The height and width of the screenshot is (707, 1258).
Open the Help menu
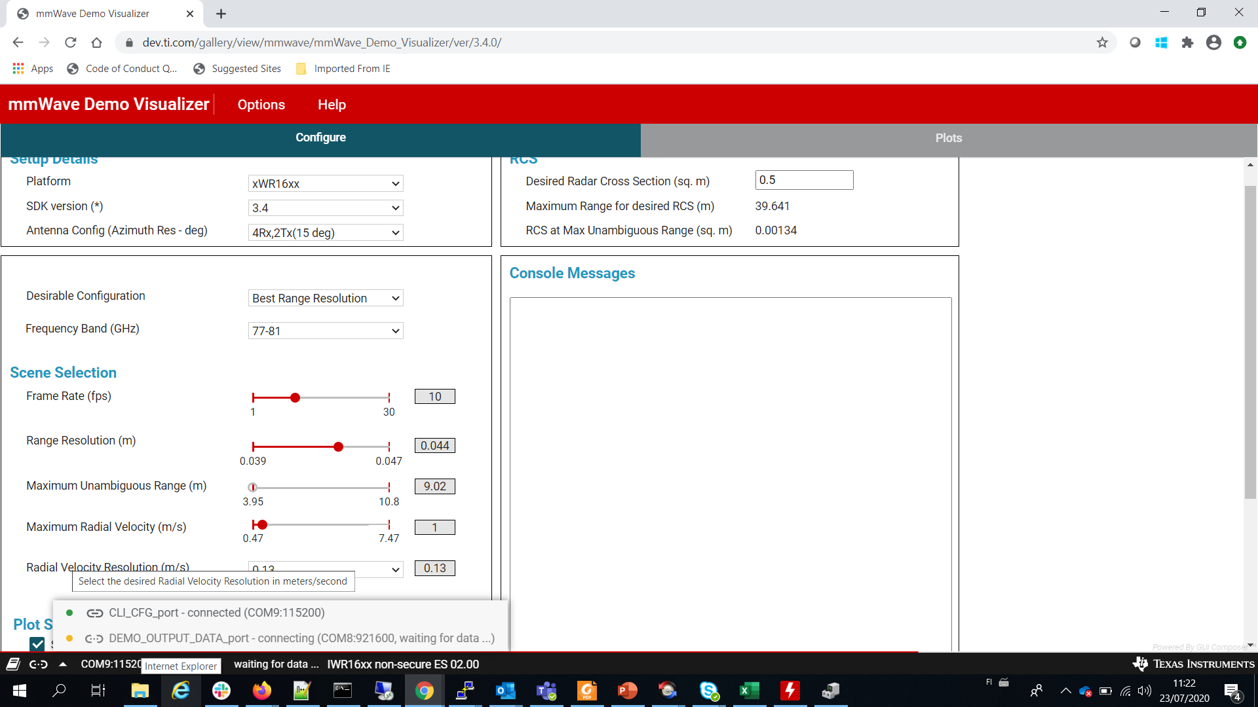(332, 105)
